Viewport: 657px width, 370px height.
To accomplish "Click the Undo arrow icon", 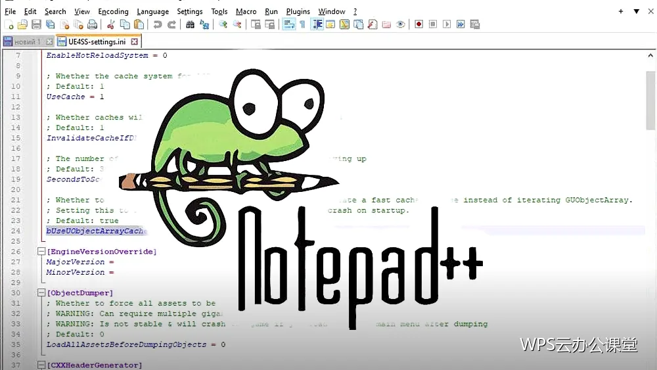I will point(158,25).
